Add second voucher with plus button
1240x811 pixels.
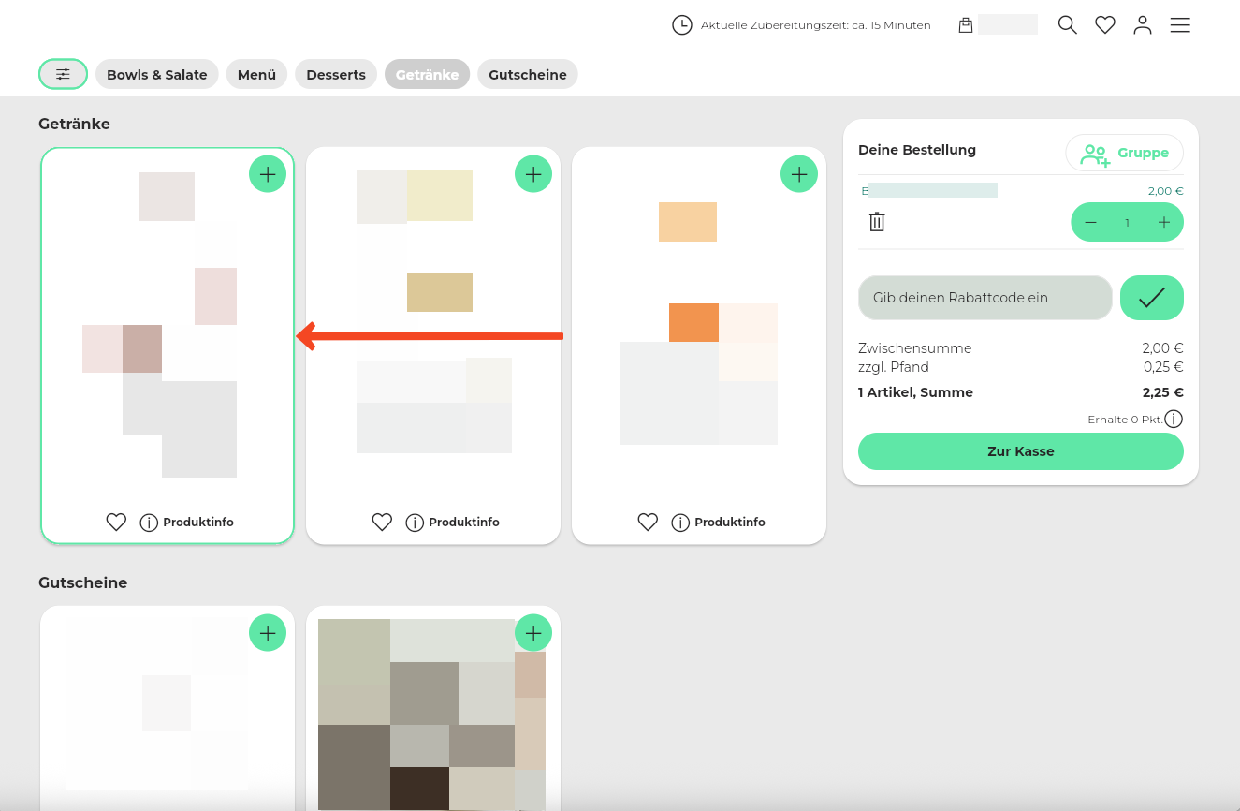(x=533, y=633)
